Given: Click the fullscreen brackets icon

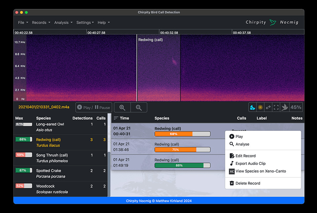Looking at the screenshot, I should point(276,107).
